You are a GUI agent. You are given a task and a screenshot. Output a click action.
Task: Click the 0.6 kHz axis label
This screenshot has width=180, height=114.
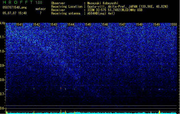(3, 108)
